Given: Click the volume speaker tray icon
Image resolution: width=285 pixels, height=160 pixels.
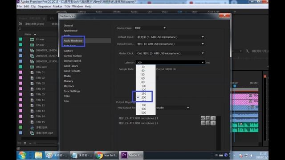Looking at the screenshot, I should click(252, 156).
